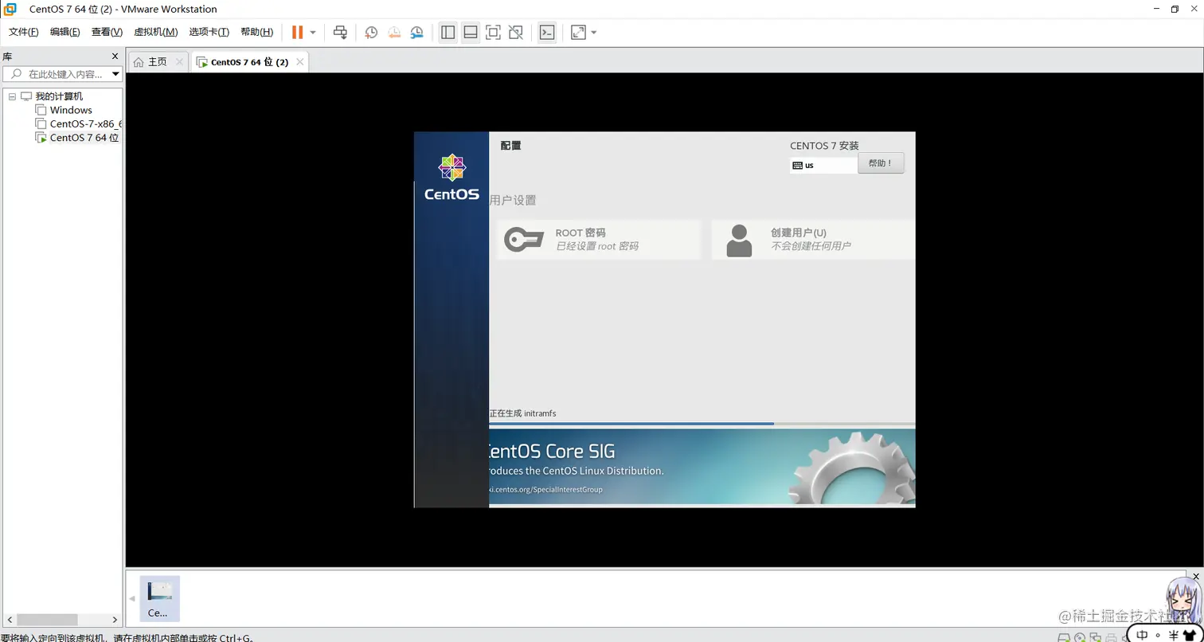Image resolution: width=1204 pixels, height=642 pixels.
Task: Open the snapshot manager
Action: (x=417, y=32)
